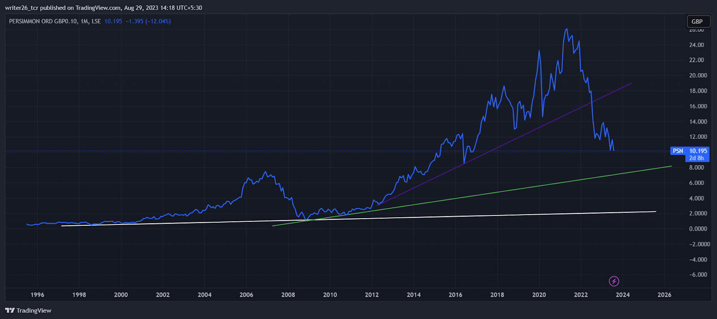Click the 2020 time axis label
The width and height of the screenshot is (717, 319).
(x=539, y=295)
